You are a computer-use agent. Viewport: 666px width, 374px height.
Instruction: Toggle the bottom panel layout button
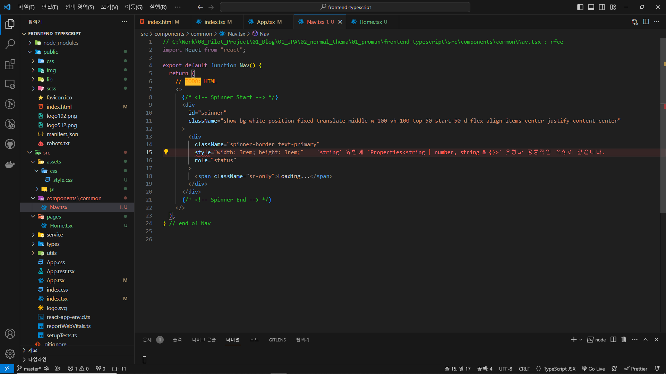pos(591,7)
